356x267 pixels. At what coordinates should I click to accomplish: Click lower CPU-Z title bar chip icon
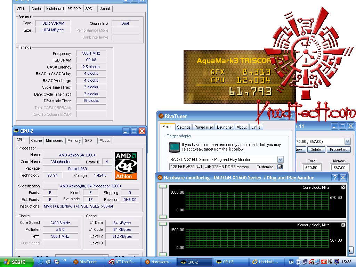pyautogui.click(x=16, y=131)
